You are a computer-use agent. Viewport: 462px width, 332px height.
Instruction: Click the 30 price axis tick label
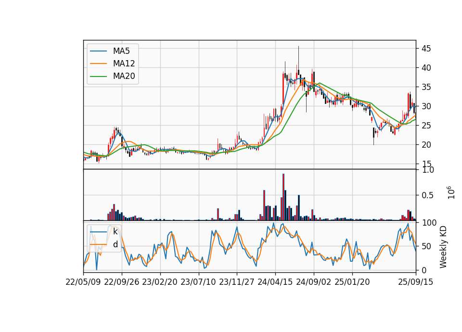(426, 106)
